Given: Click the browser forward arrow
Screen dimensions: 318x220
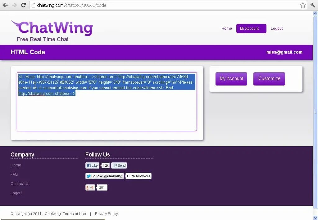Looking at the screenshot, I should (14, 5).
